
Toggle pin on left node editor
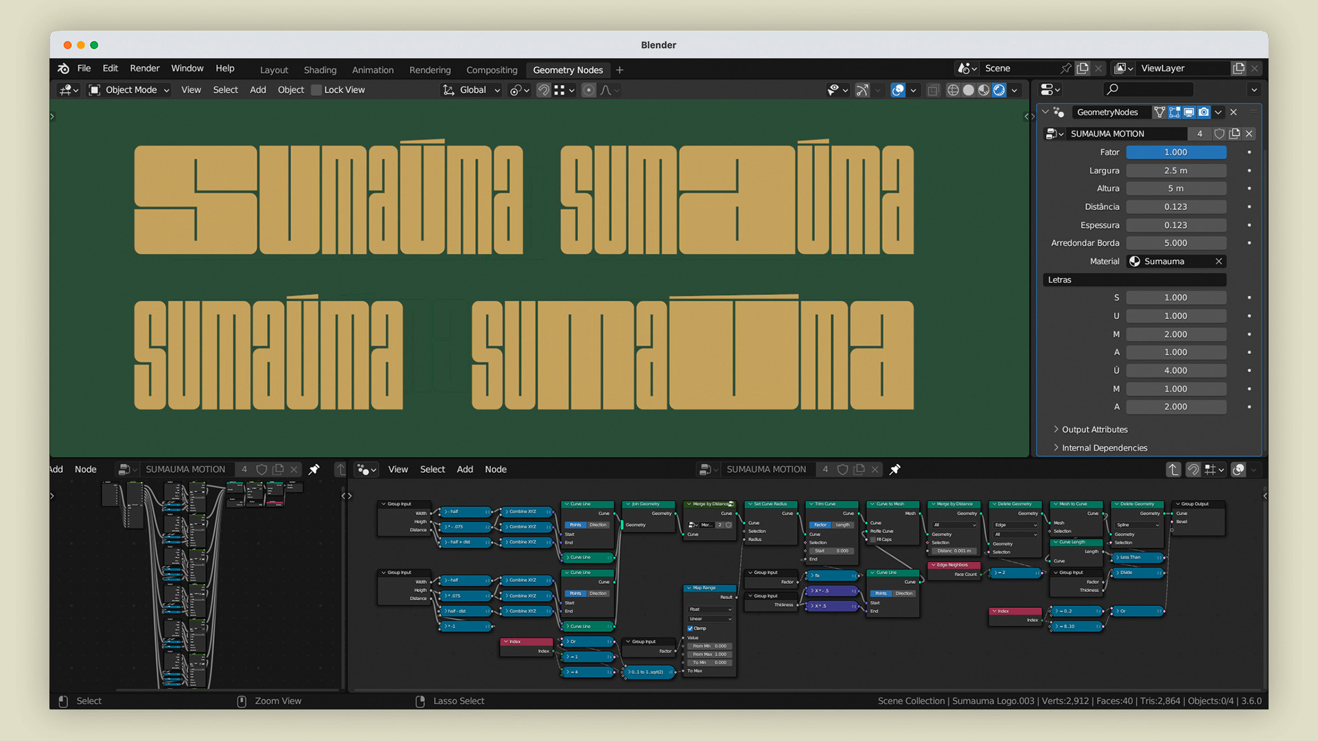(x=314, y=470)
